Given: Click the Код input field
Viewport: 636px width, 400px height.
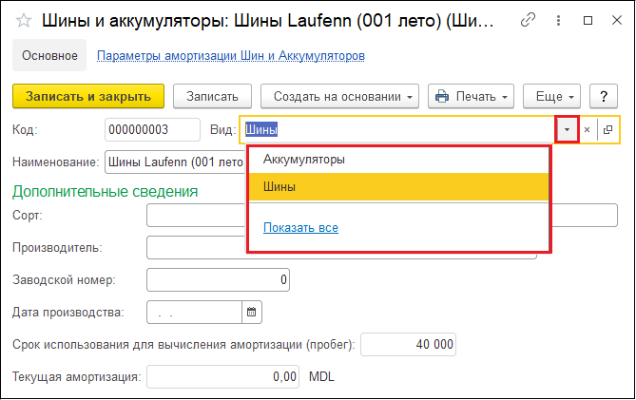Looking at the screenshot, I should [x=151, y=130].
